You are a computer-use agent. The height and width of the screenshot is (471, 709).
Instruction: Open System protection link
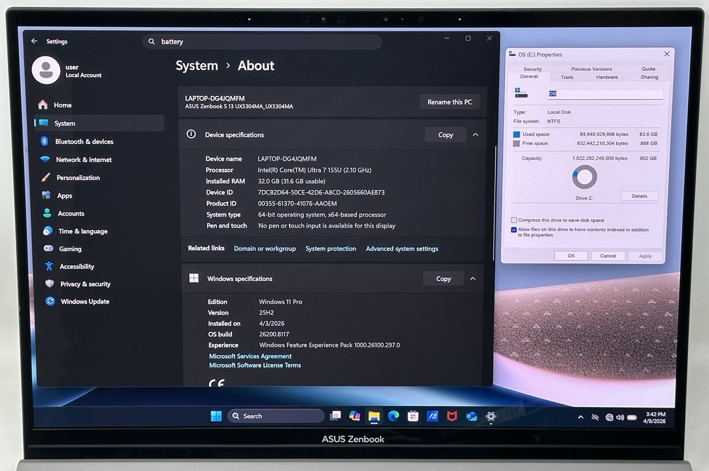pyautogui.click(x=331, y=248)
